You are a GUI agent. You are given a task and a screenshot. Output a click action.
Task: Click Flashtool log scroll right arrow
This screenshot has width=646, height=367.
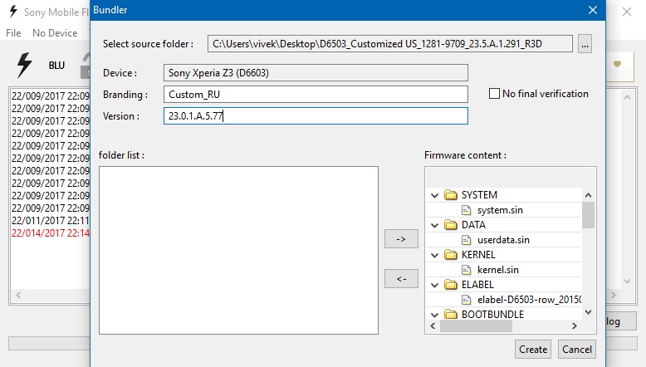(x=613, y=296)
